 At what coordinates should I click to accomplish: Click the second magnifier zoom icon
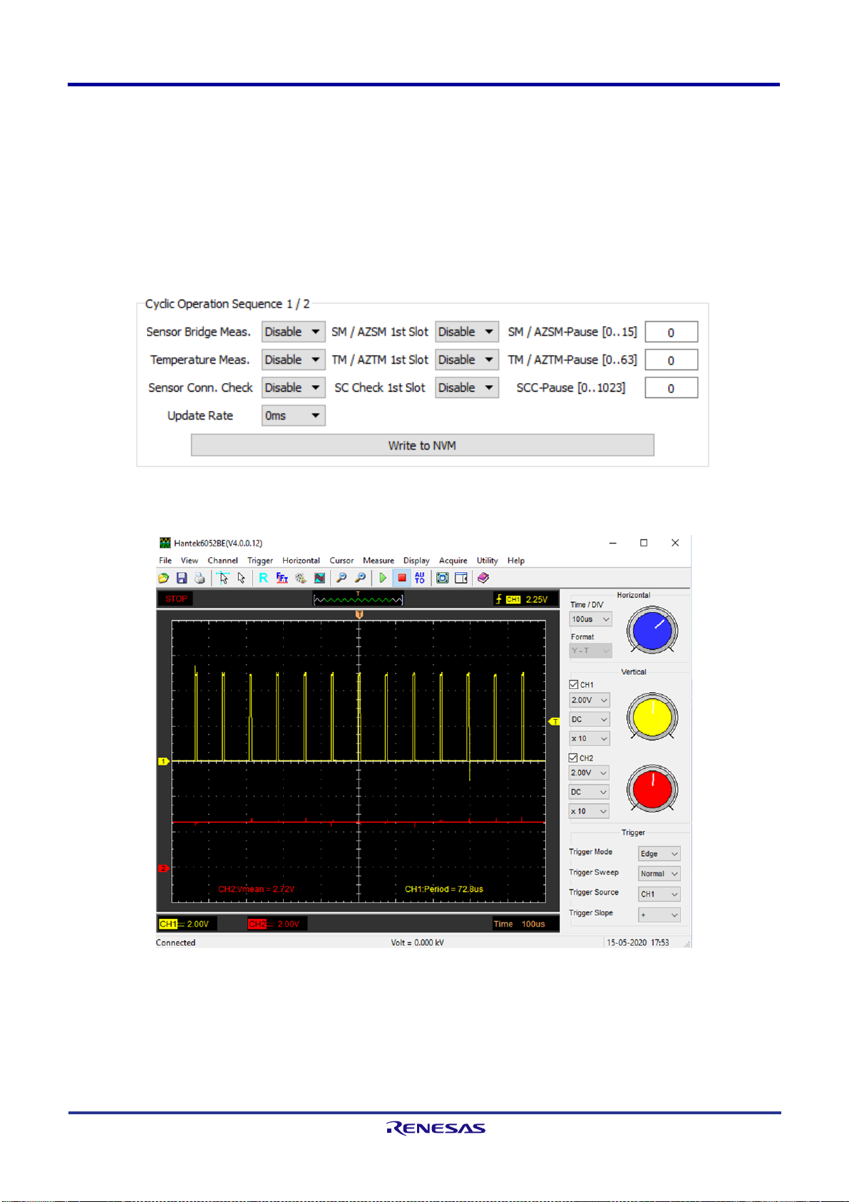360,578
